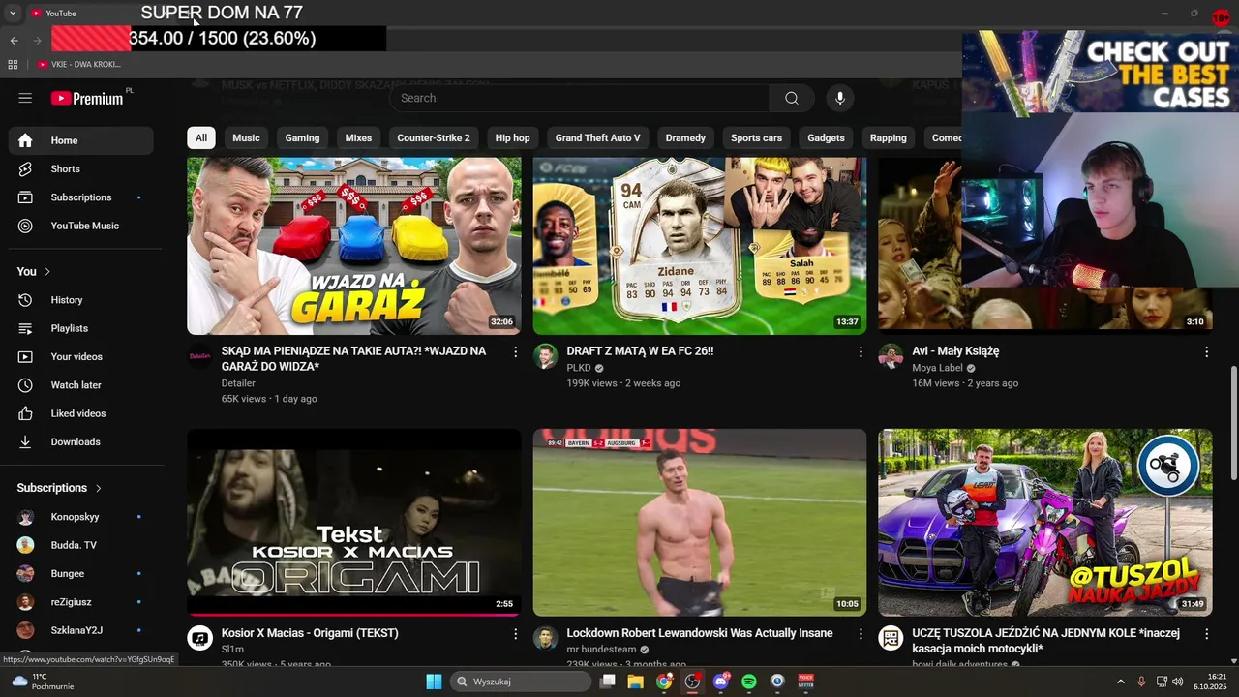The width and height of the screenshot is (1239, 697).
Task: Open the Sl1m channel avatar
Action: tap(199, 638)
